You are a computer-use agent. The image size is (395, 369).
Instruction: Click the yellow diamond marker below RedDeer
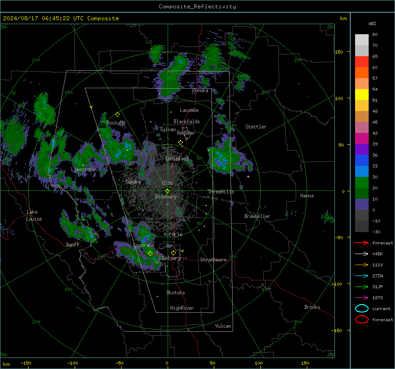[180, 143]
